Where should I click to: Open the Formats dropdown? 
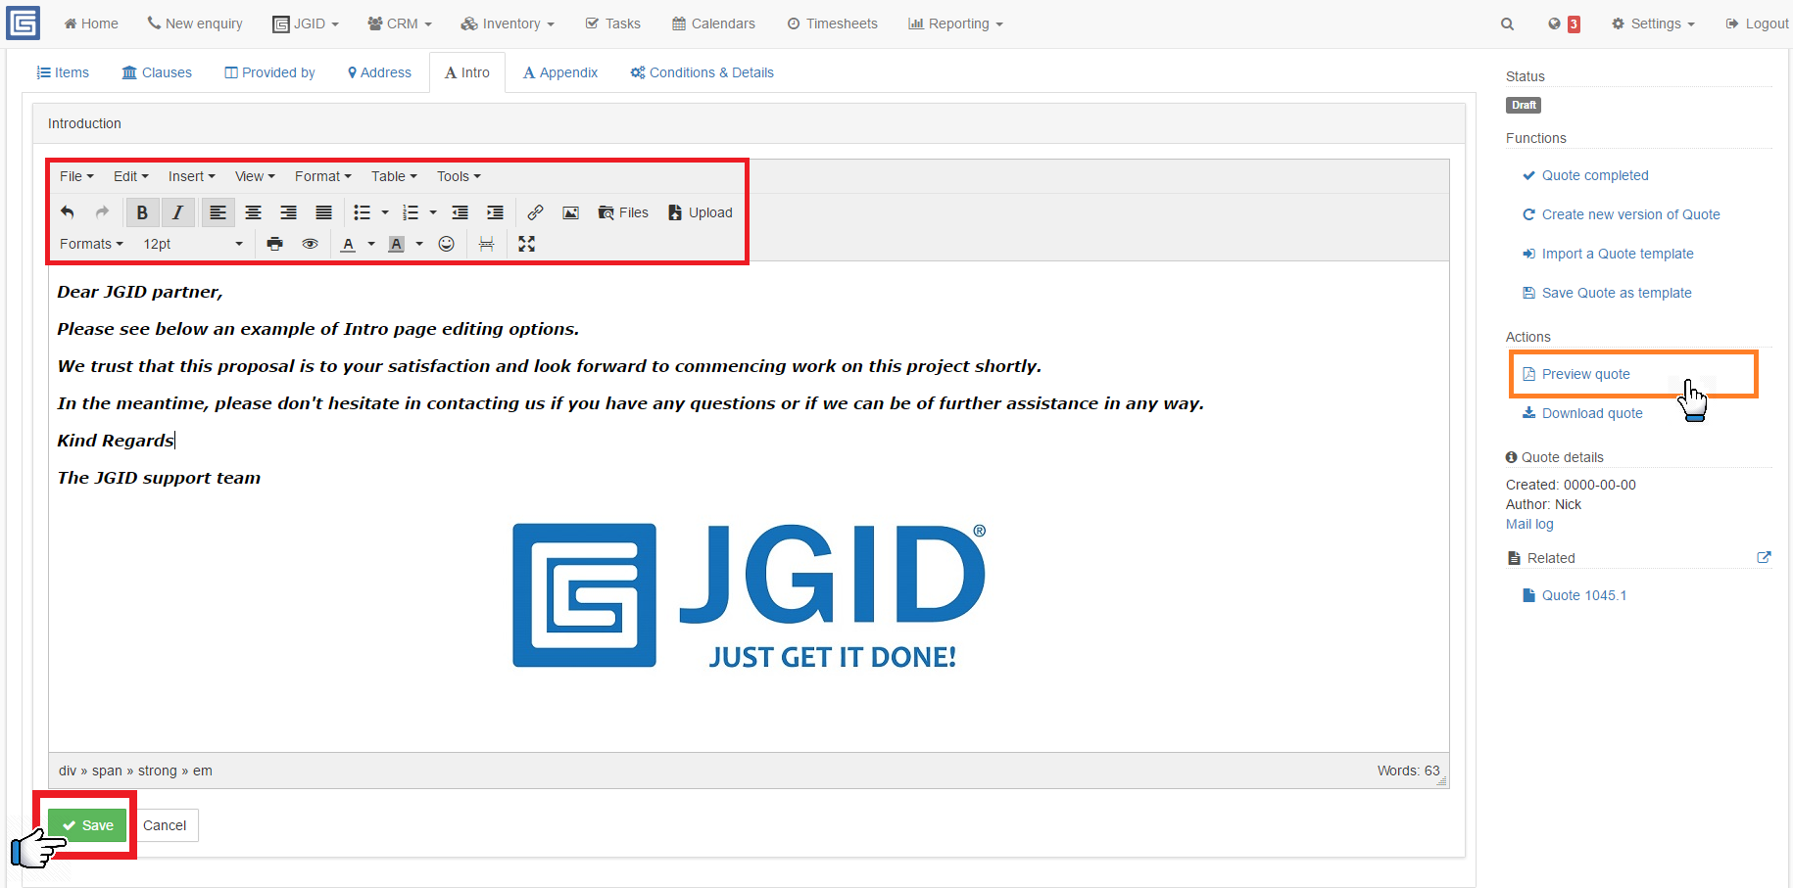(91, 244)
